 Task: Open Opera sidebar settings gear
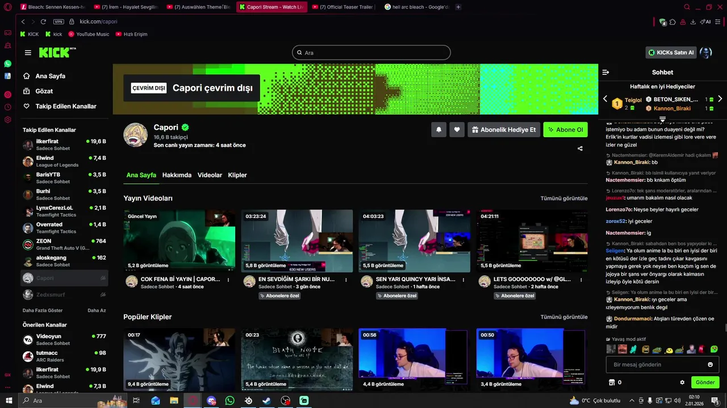coord(7,120)
